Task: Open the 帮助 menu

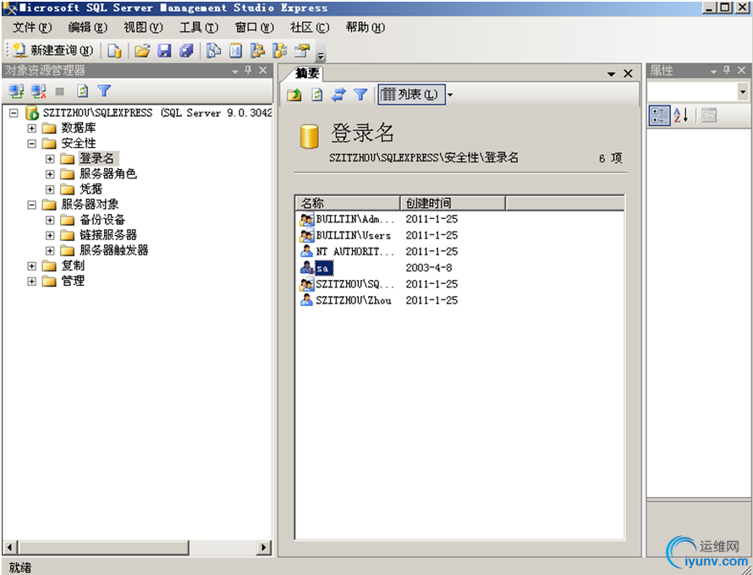Action: point(366,27)
